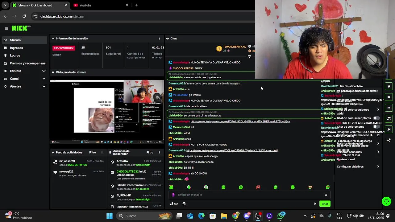Open WhatsApp from the taskbar
The height and width of the screenshot is (222, 395).
(281, 216)
